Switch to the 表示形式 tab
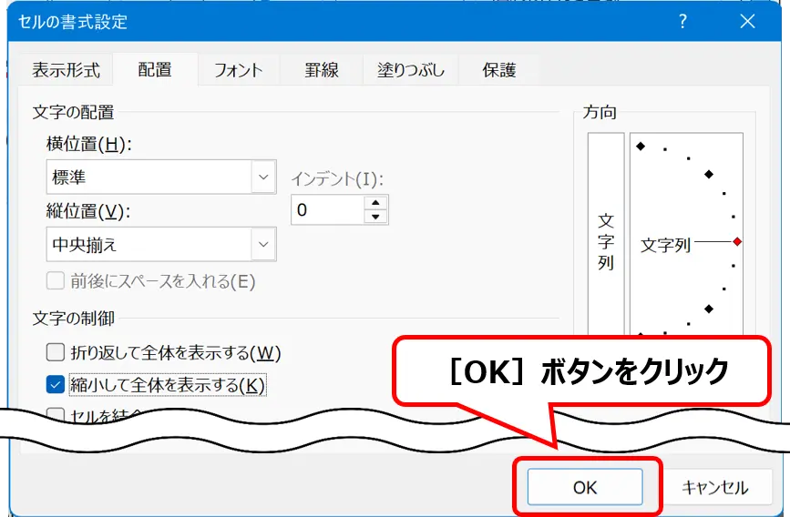 pos(66,70)
